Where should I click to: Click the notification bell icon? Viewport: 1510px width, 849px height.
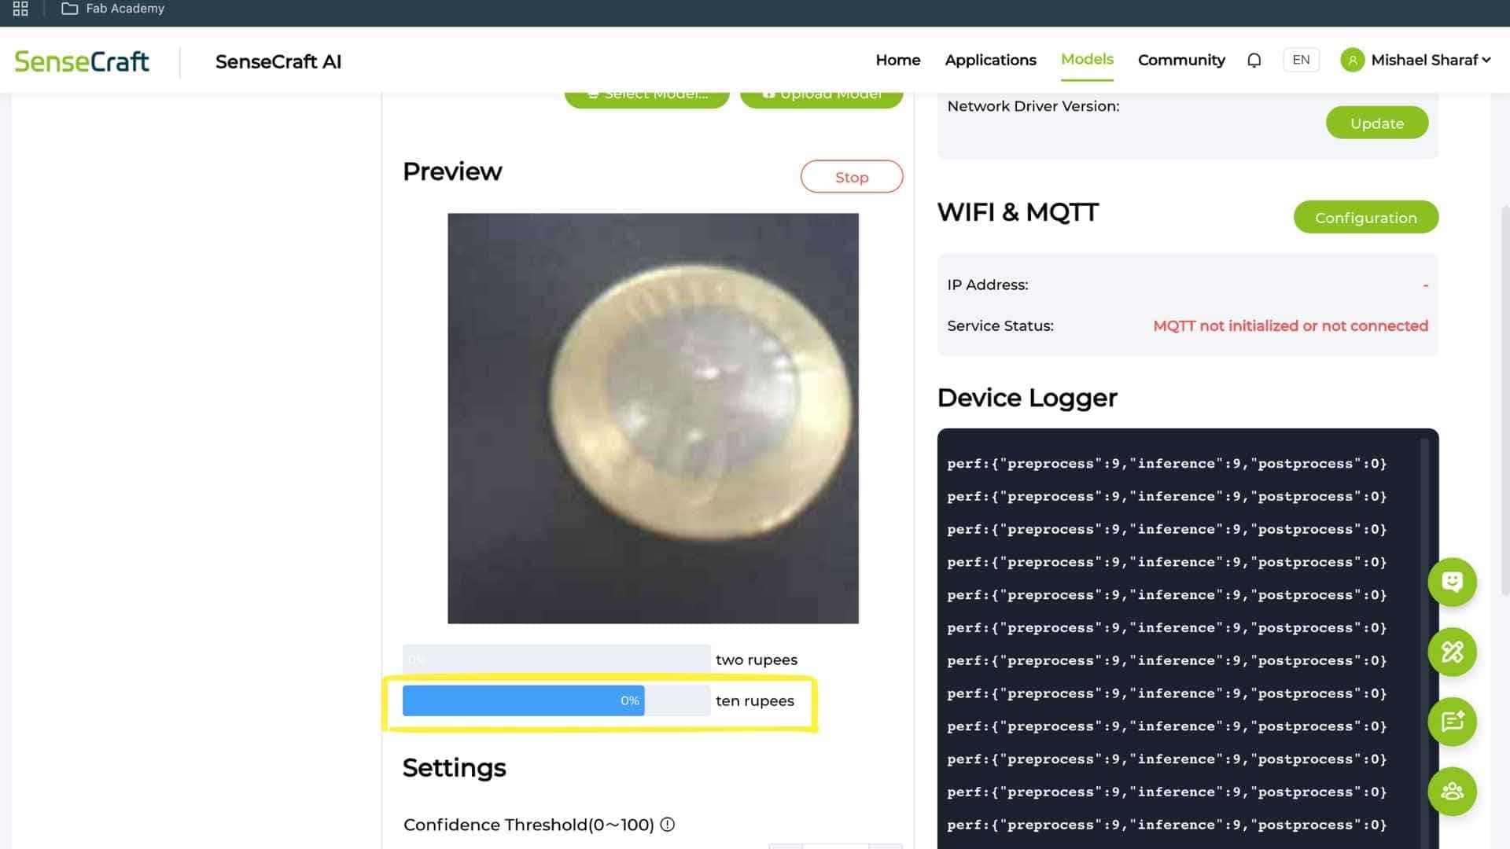(x=1254, y=61)
